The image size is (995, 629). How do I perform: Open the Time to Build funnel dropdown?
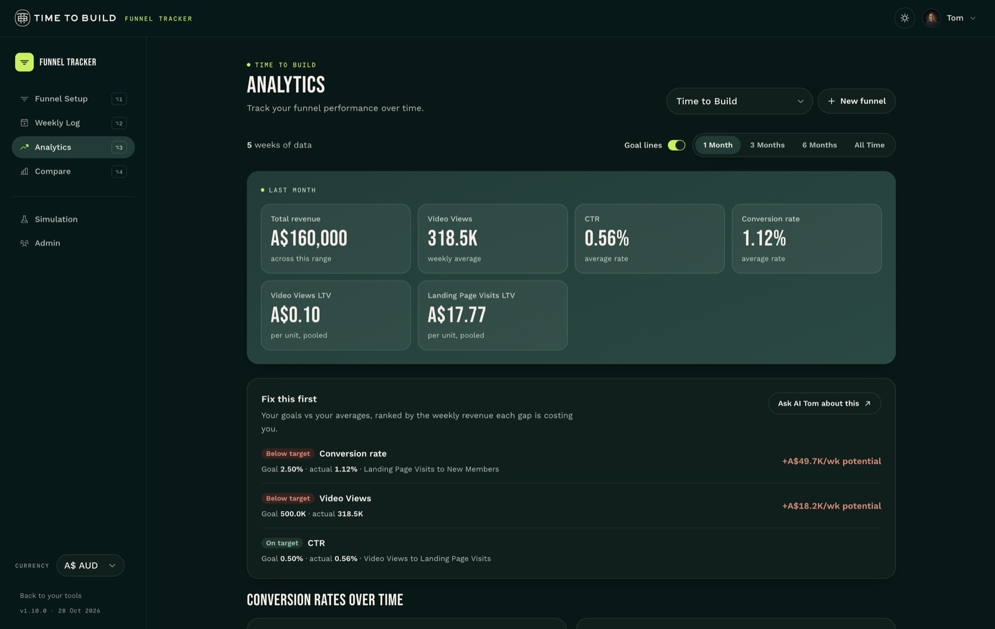coord(739,101)
